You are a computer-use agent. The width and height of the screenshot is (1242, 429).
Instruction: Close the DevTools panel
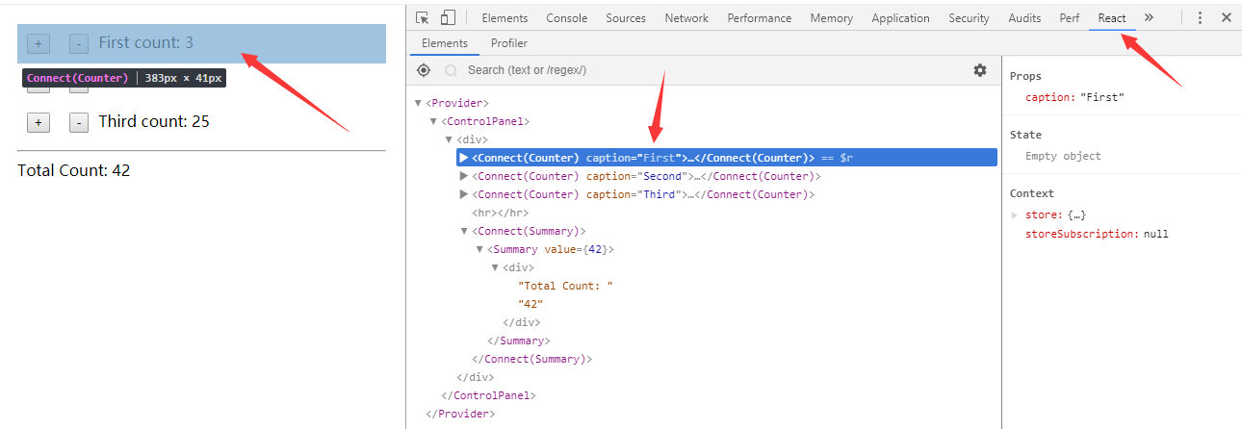point(1227,17)
